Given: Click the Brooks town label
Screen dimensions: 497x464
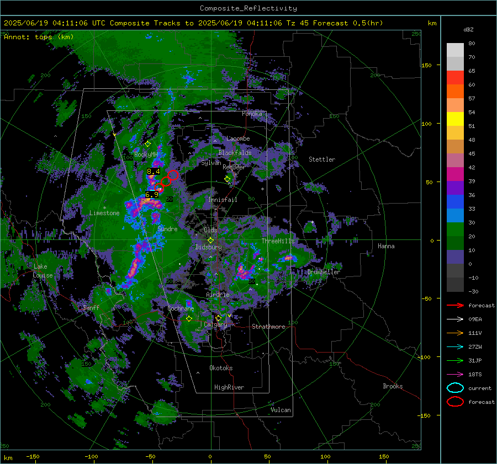Looking at the screenshot, I should tap(393, 386).
